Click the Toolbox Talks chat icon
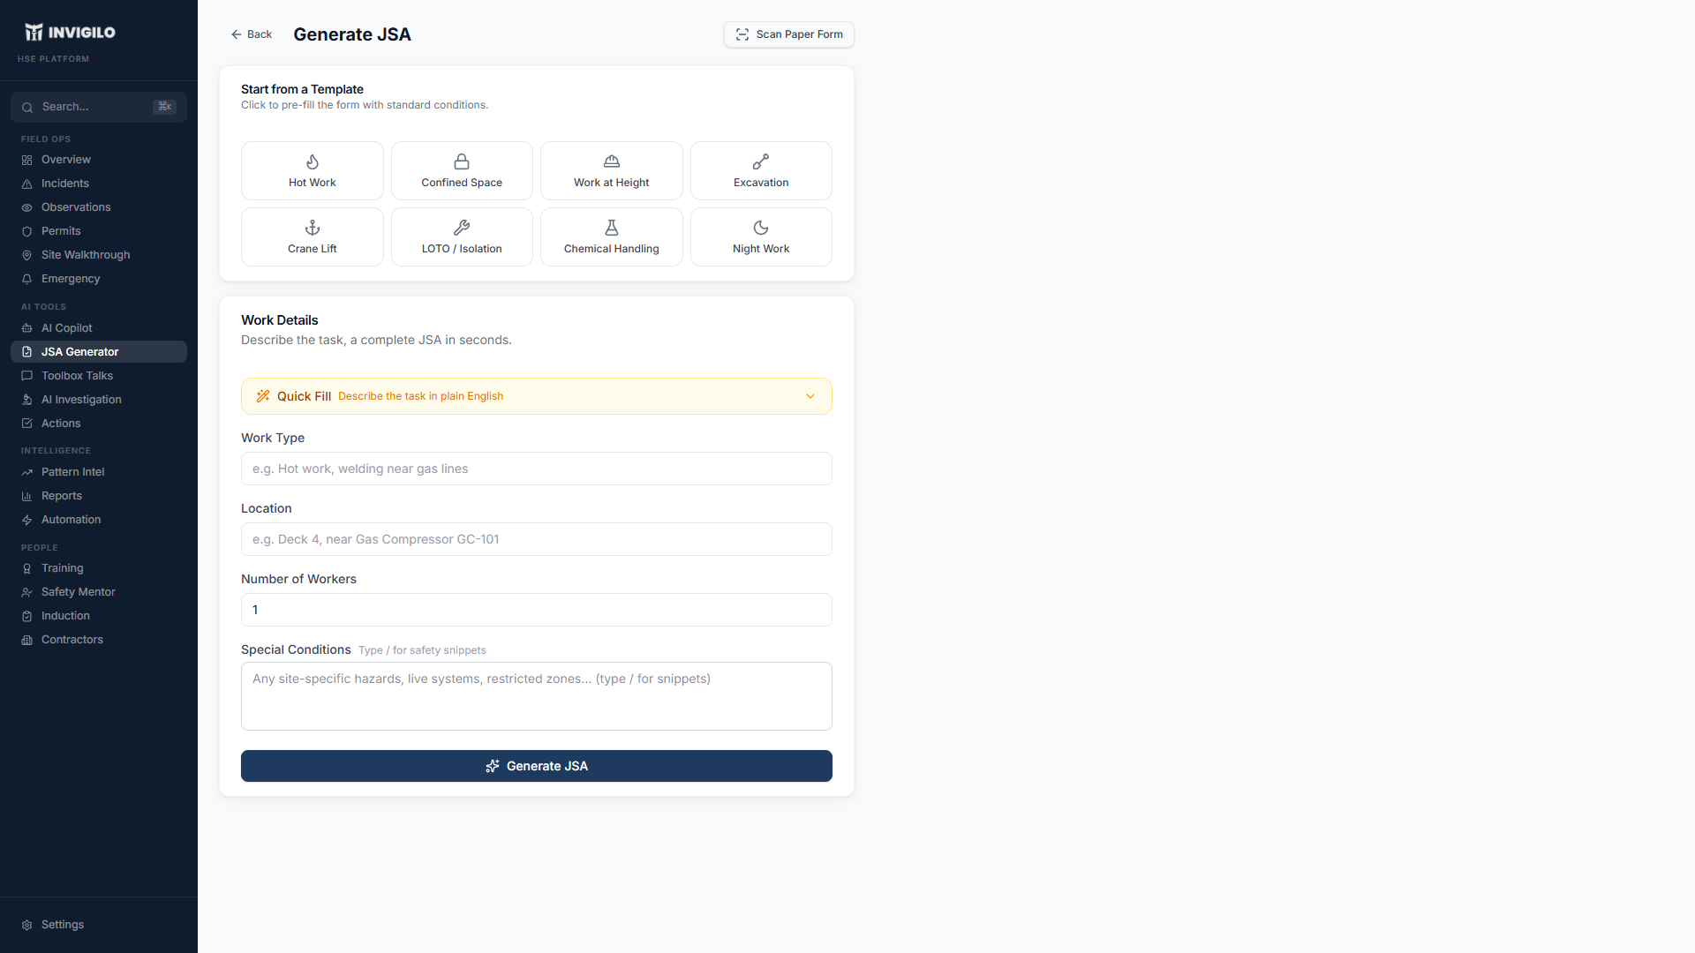Viewport: 1695px width, 953px height. tap(27, 377)
